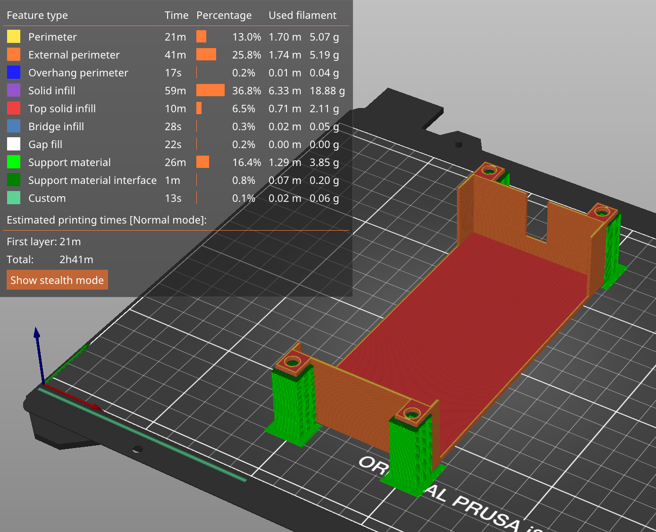Click the 59m Solid infill time

(x=175, y=91)
